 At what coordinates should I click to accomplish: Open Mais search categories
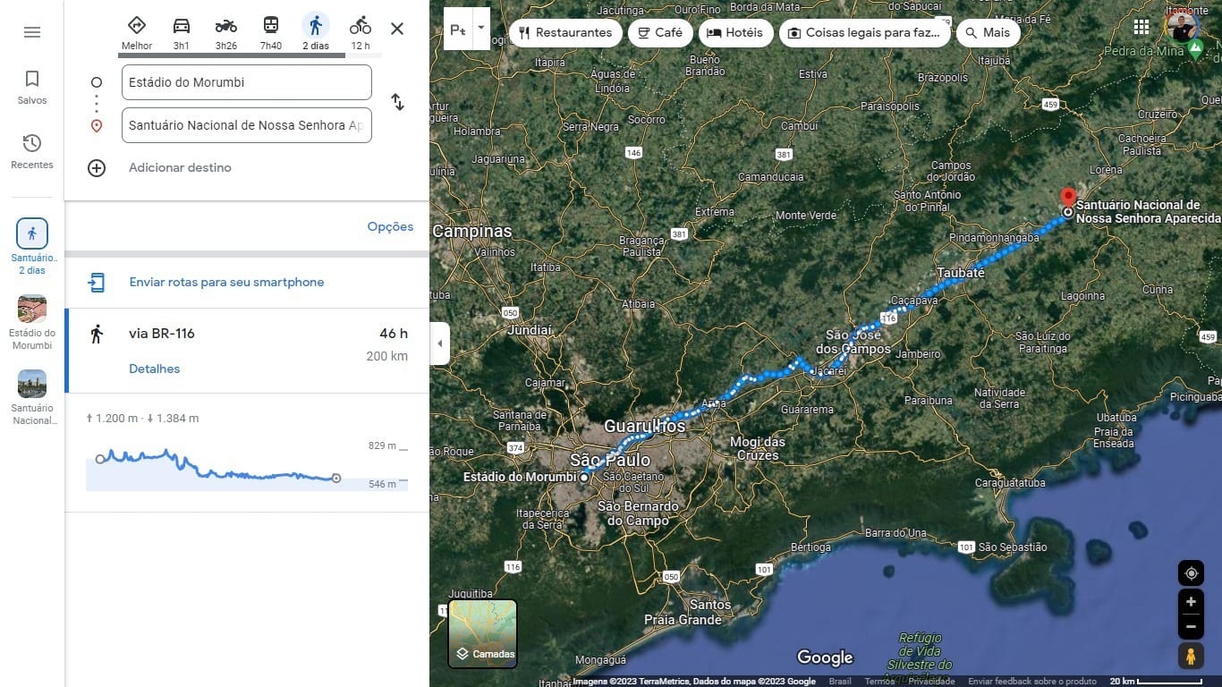[988, 32]
